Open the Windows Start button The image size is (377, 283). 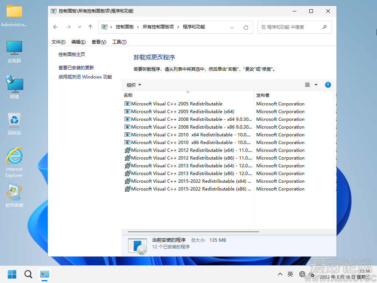(x=12, y=274)
